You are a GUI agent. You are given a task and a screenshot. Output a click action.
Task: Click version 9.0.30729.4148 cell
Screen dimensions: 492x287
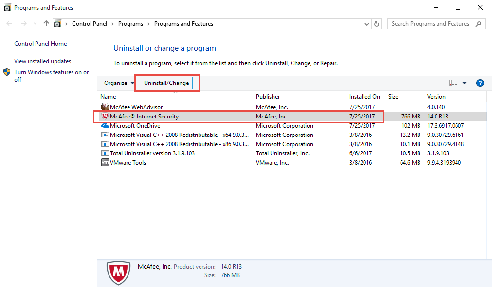point(445,144)
